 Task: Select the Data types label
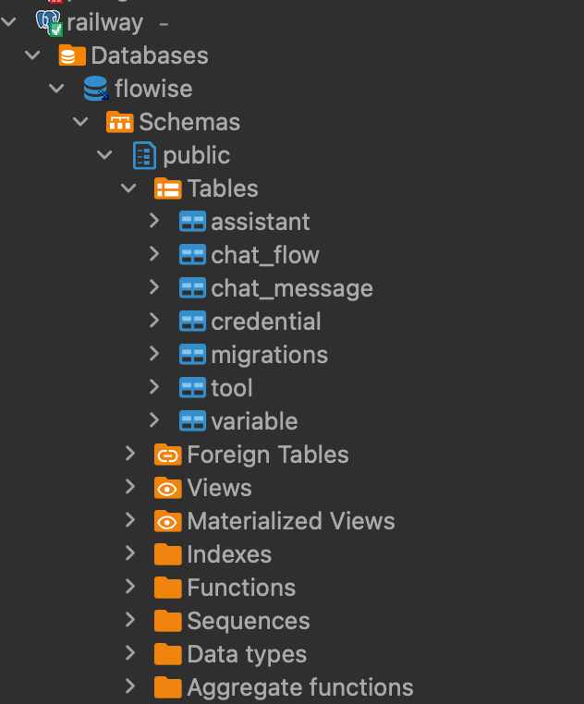point(247,654)
